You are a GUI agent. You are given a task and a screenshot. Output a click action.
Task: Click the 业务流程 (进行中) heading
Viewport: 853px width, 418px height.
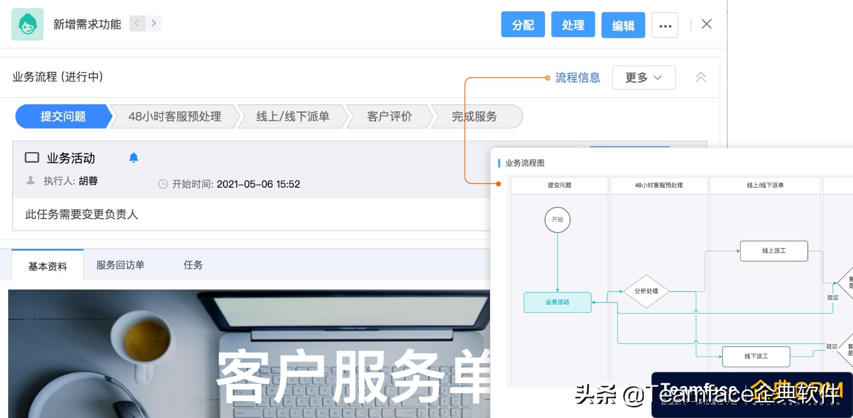57,77
